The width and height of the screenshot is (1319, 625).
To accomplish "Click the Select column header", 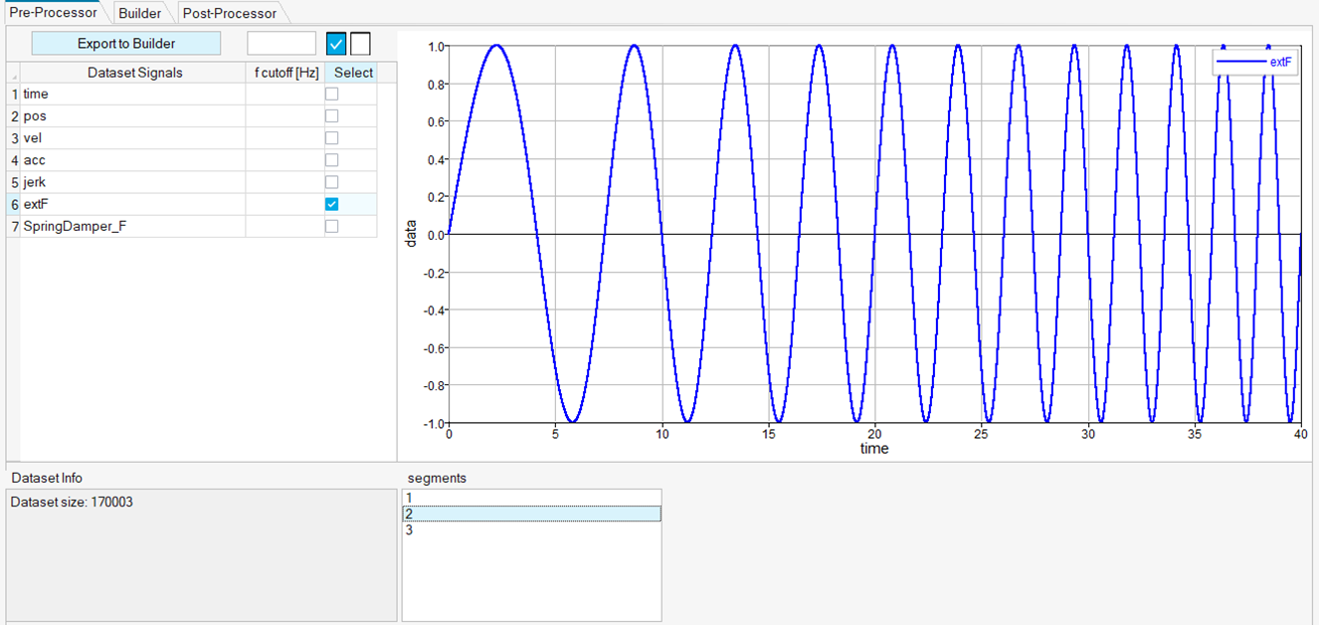I will click(352, 73).
